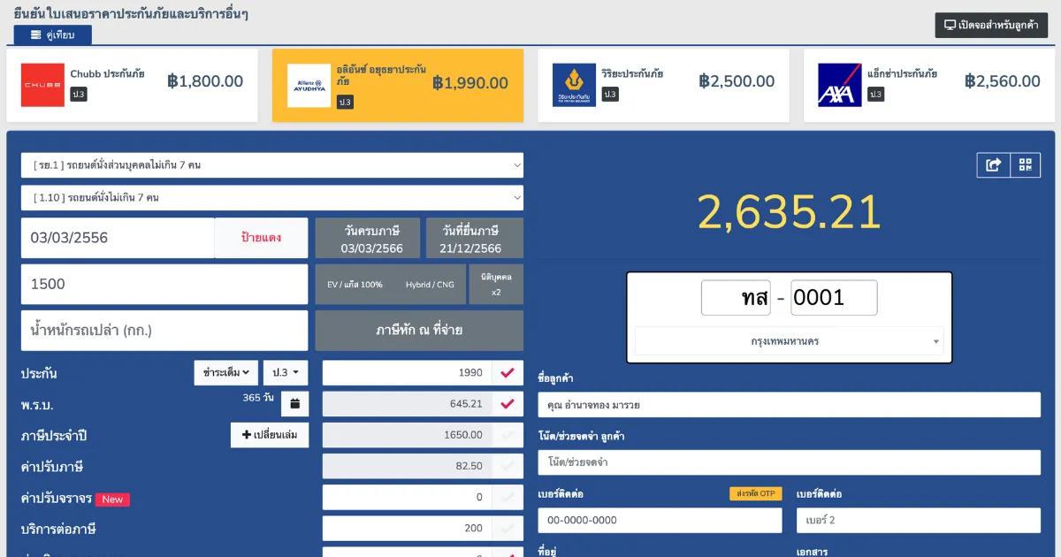
Task: Click เปิดจอสำหรับลูกค้า customer screen button
Action: [991, 25]
